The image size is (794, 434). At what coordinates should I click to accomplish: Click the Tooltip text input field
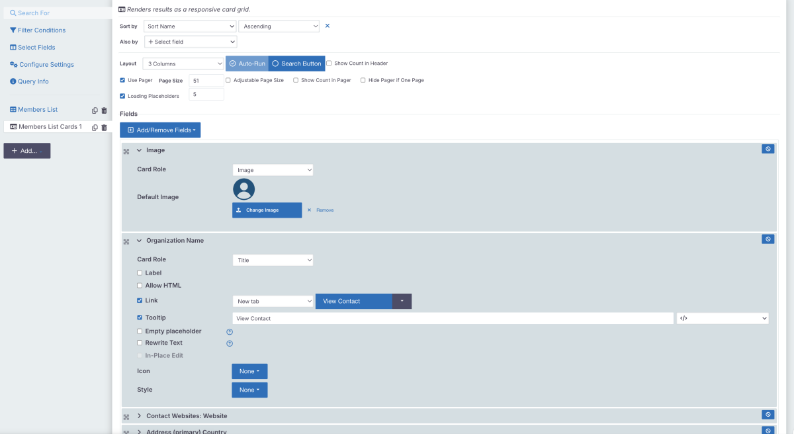[x=453, y=318]
